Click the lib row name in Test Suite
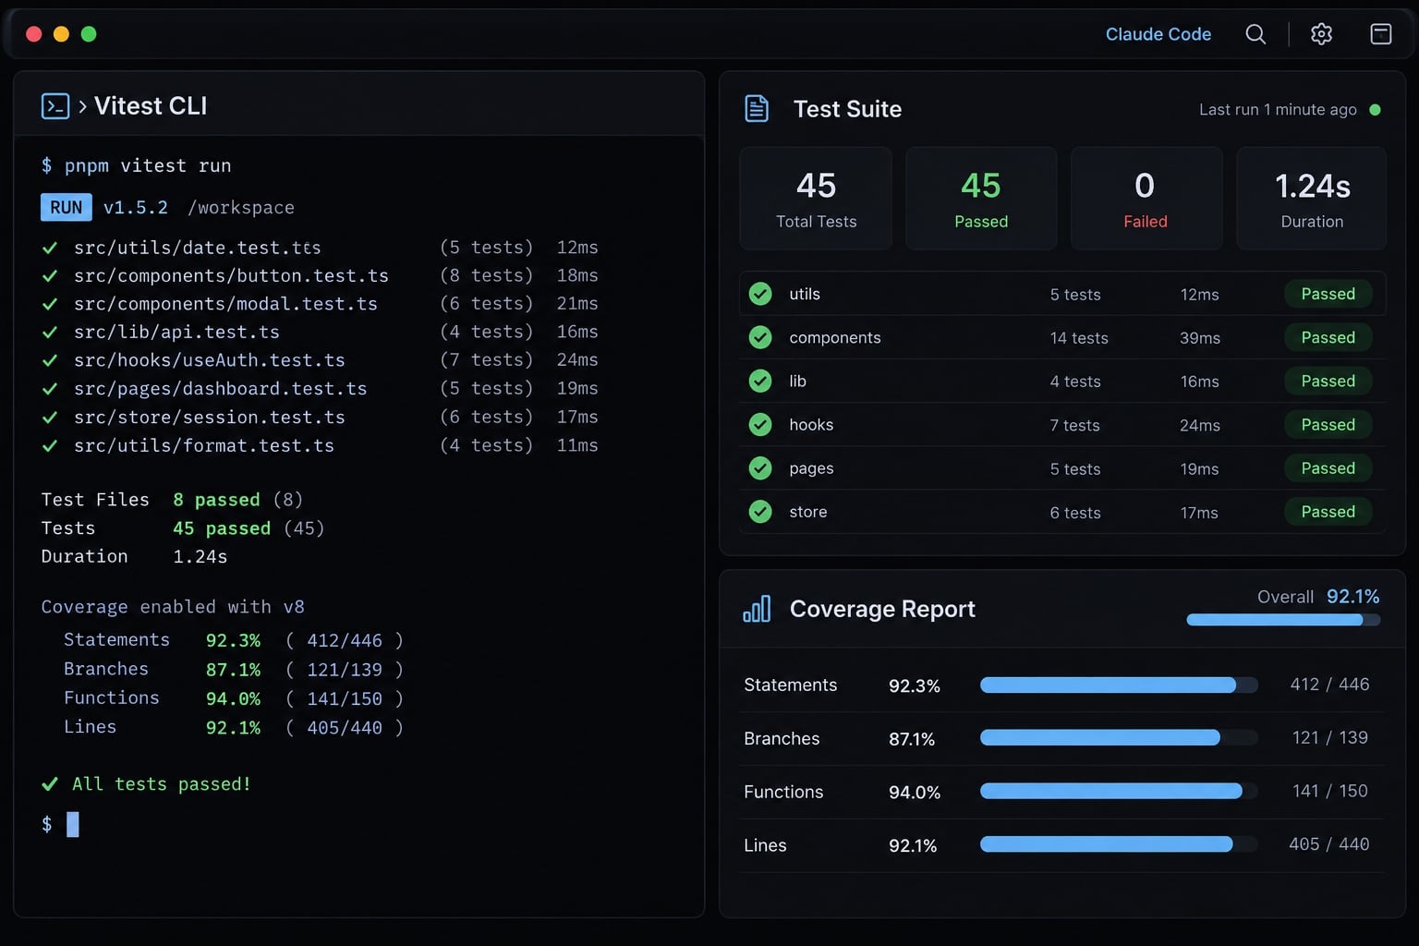This screenshot has width=1419, height=946. coord(798,381)
